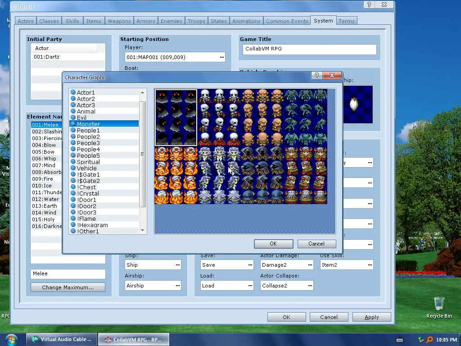Select the !$Gate1 graphic file
The height and width of the screenshot is (346, 461).
click(x=104, y=174)
